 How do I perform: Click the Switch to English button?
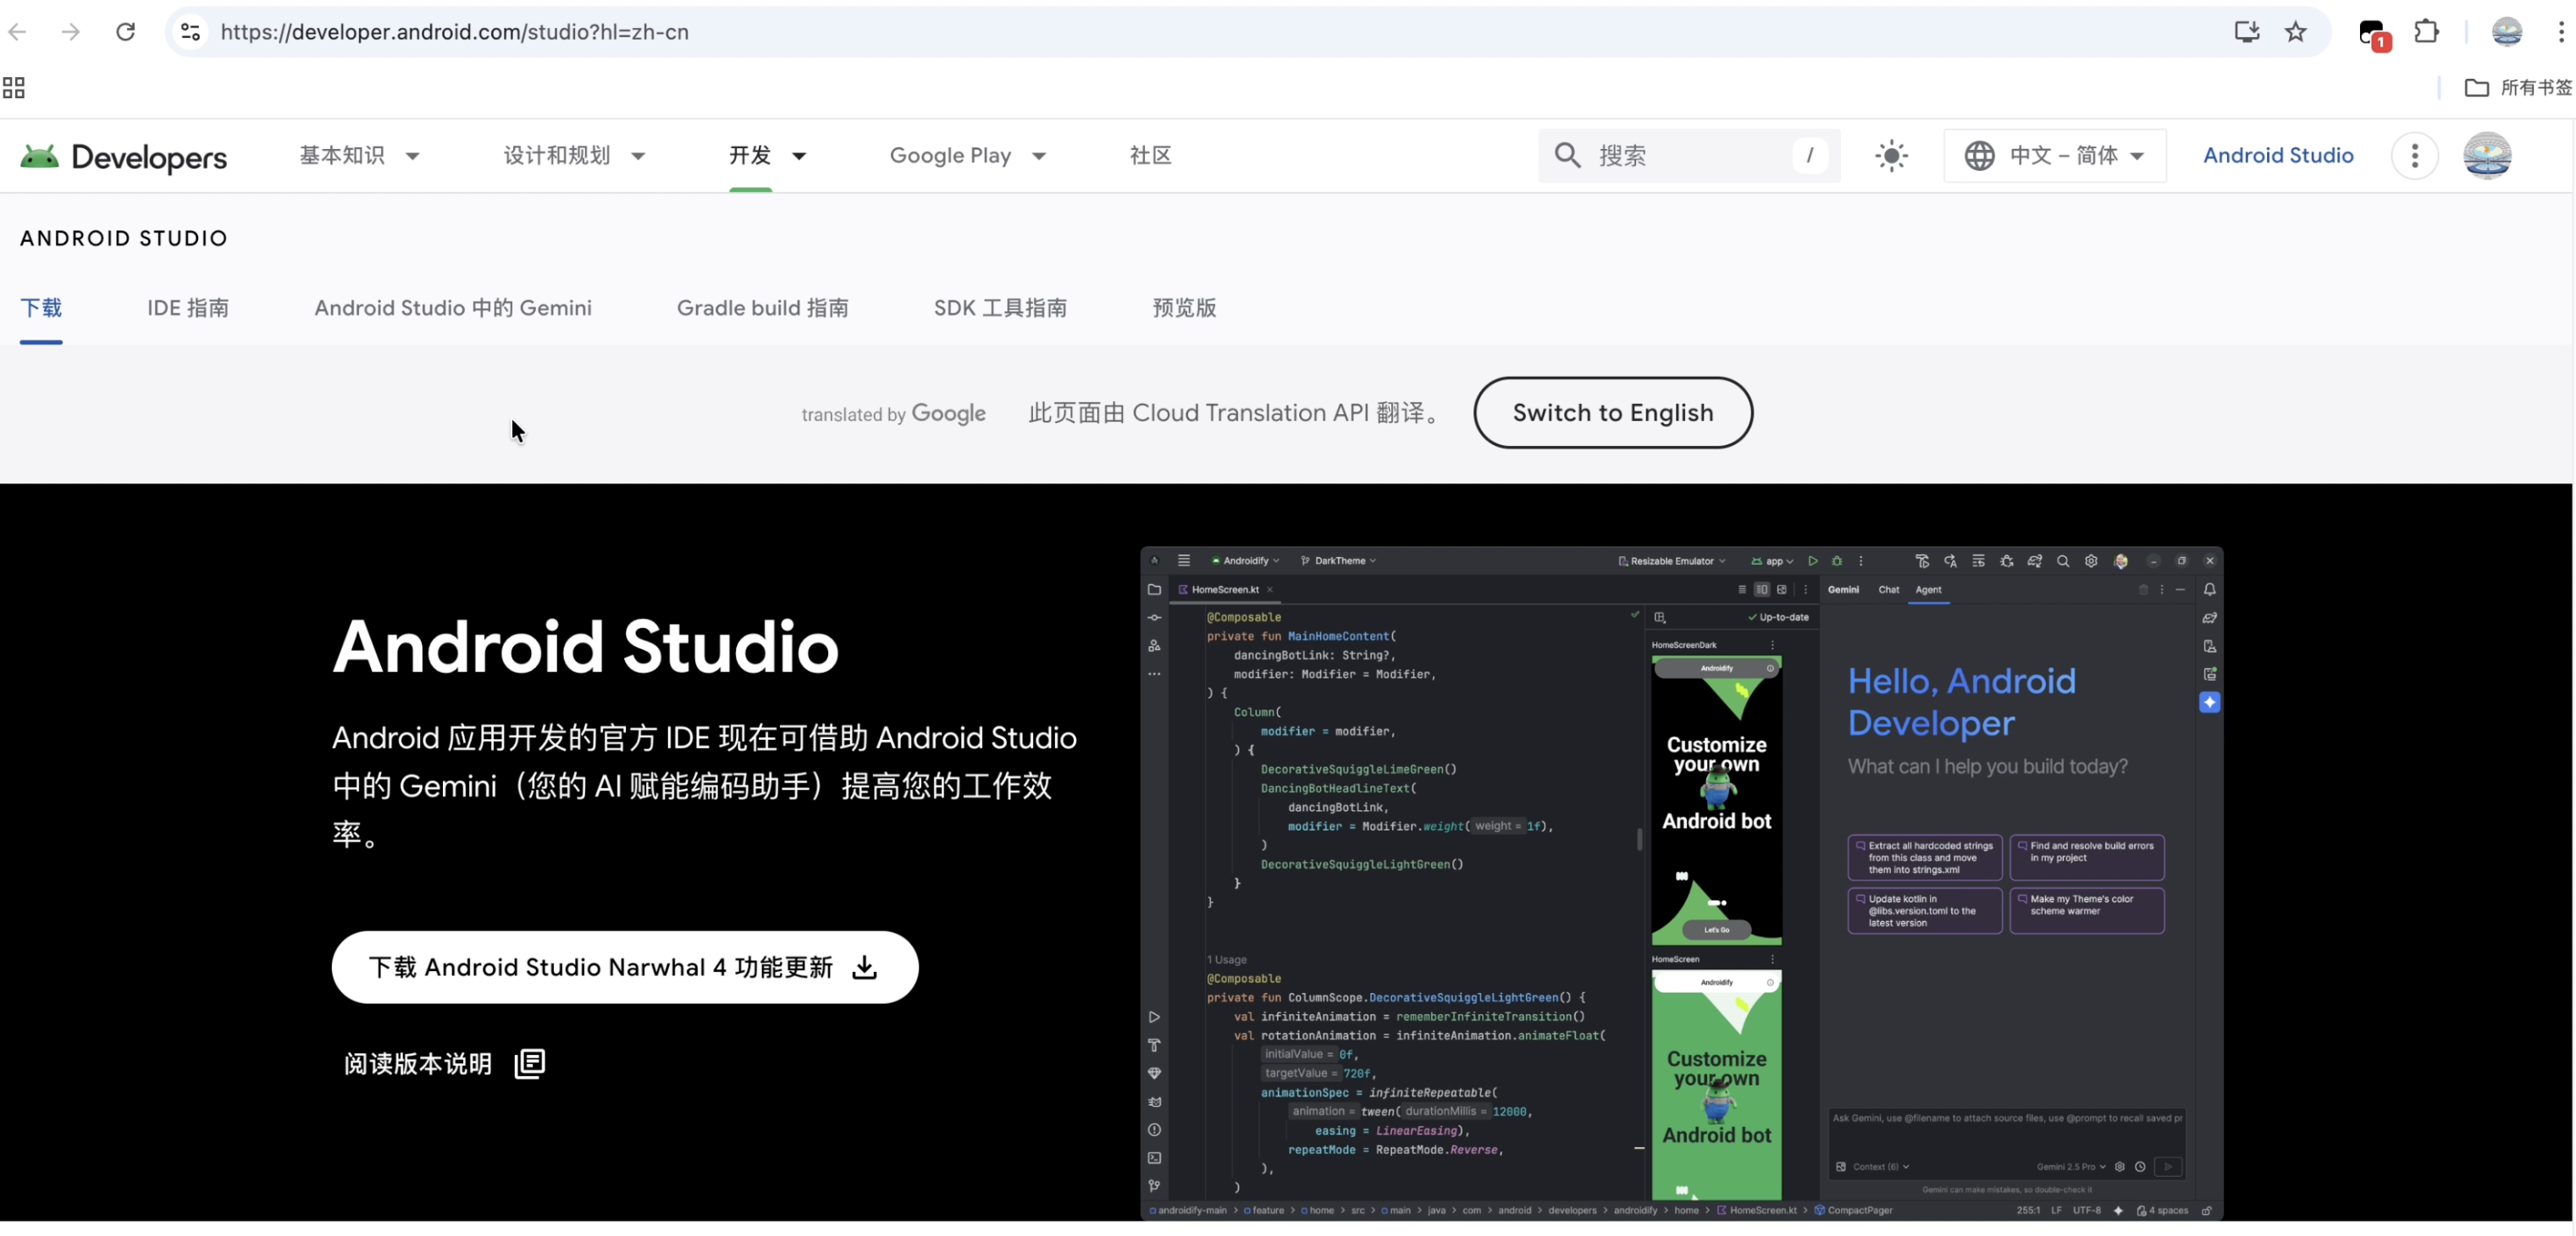(x=1612, y=413)
